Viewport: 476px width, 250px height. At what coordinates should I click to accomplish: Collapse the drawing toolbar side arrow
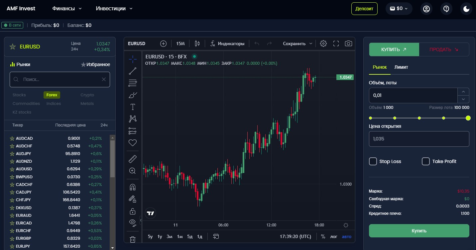pos(141,220)
